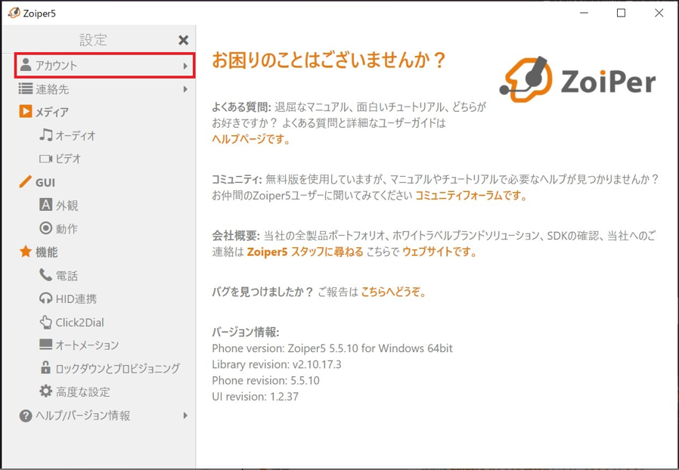Follow the ヘルプページです link

click(251, 139)
